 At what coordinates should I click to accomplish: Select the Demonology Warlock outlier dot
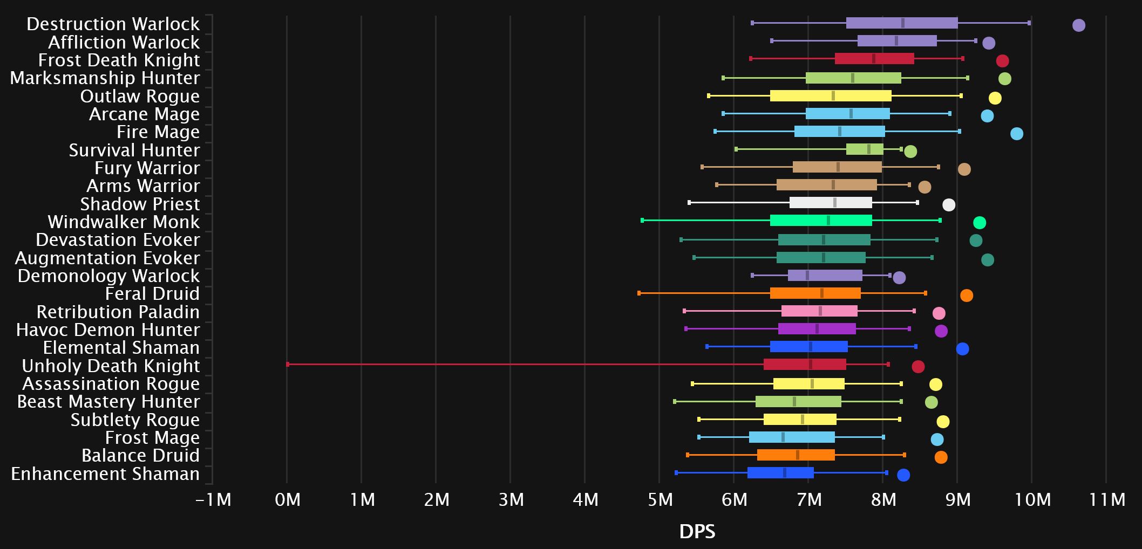click(899, 278)
